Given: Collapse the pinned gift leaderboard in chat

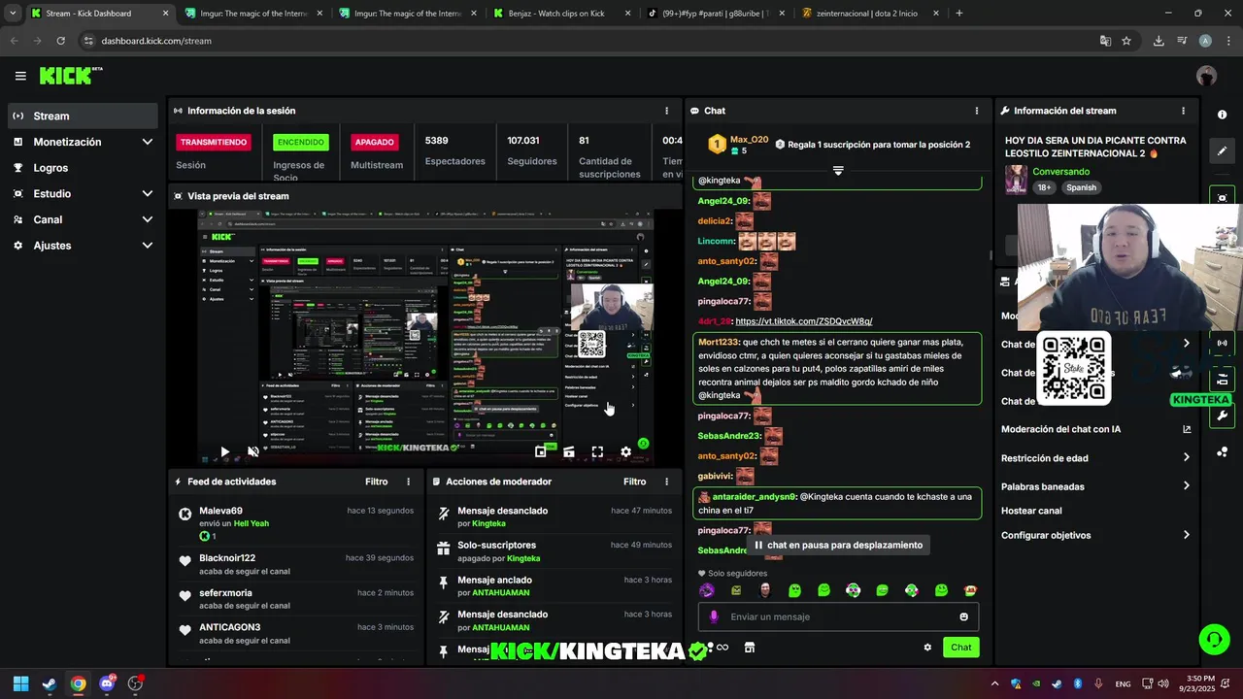Looking at the screenshot, I should coord(838,171).
